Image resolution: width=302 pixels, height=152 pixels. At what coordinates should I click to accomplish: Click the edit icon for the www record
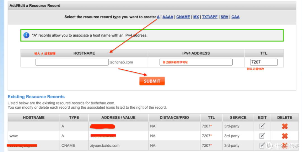coord(262,136)
